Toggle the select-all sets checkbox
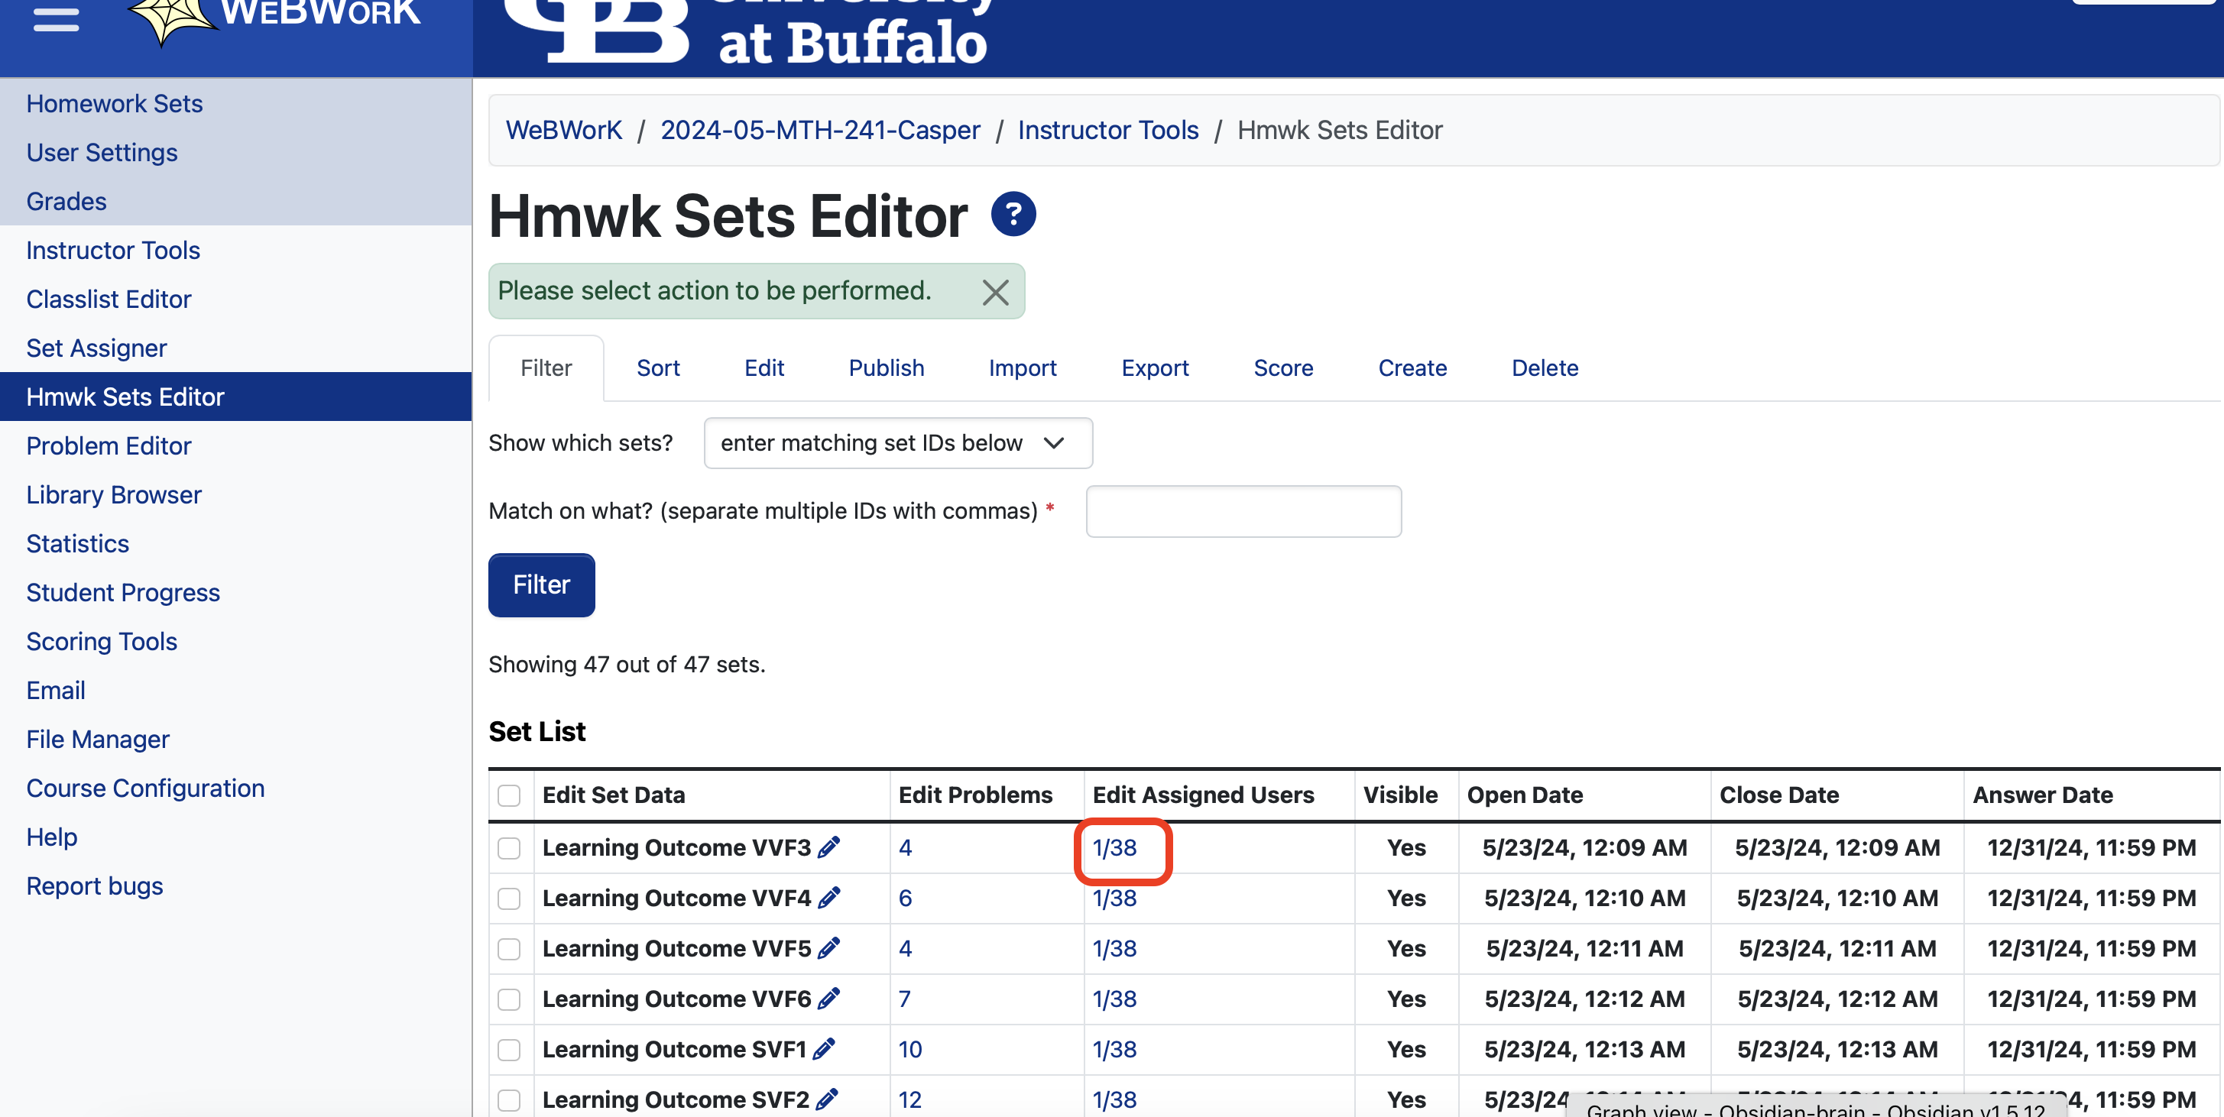This screenshot has height=1117, width=2224. click(x=509, y=795)
